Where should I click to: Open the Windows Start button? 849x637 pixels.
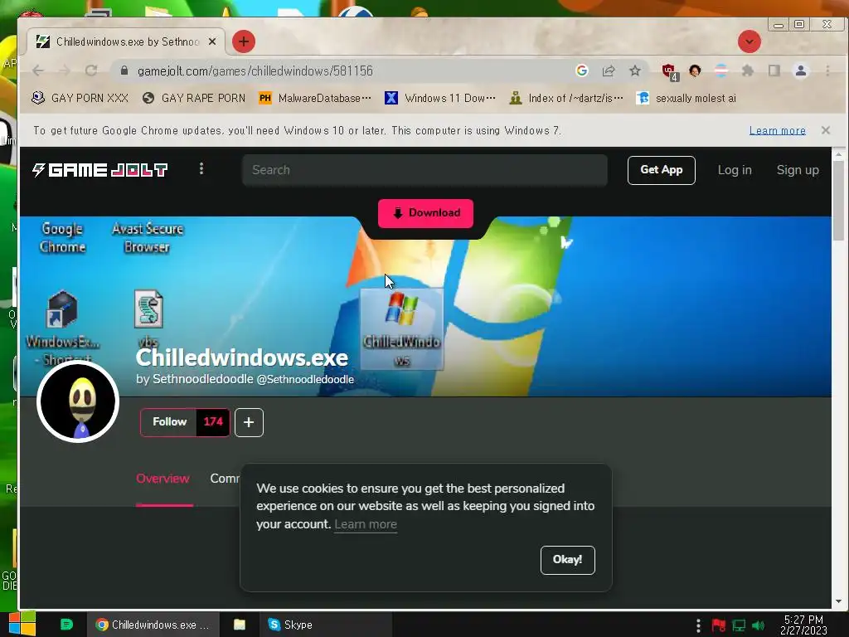pos(22,625)
